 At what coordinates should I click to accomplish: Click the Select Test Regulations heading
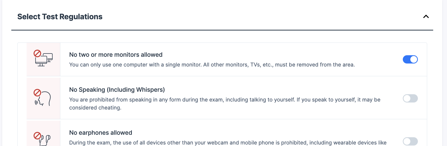(x=60, y=16)
